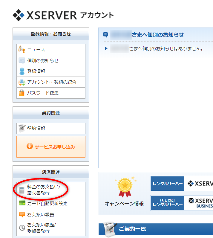This screenshot has height=238, width=213.
Task: Click the account merge icon beside アカウント・契約の統合
Action: click(22, 82)
